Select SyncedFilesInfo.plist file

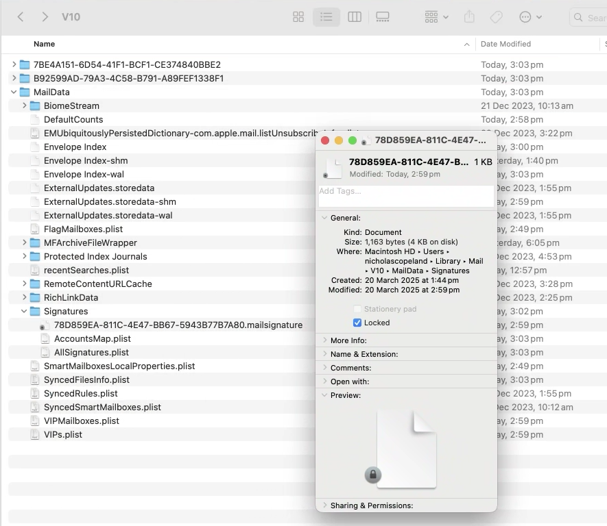86,380
